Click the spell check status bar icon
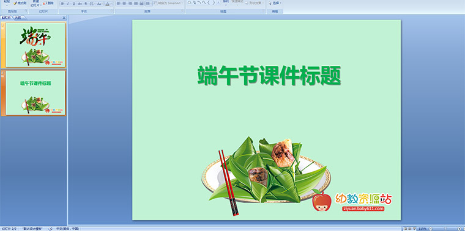The height and width of the screenshot is (231, 465). (x=51, y=229)
